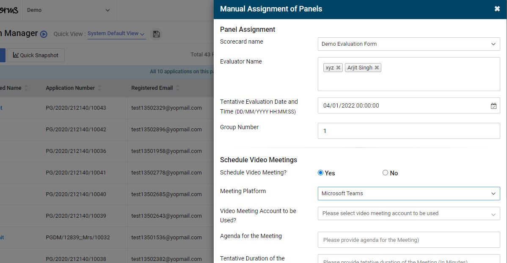This screenshot has width=507, height=263.
Task: Close the Manual Assignment of Panels dialog
Action: [x=497, y=9]
